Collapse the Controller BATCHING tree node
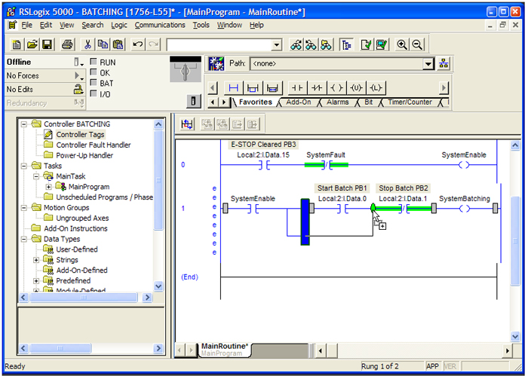Viewport: 528px width, 376px height. (24, 124)
